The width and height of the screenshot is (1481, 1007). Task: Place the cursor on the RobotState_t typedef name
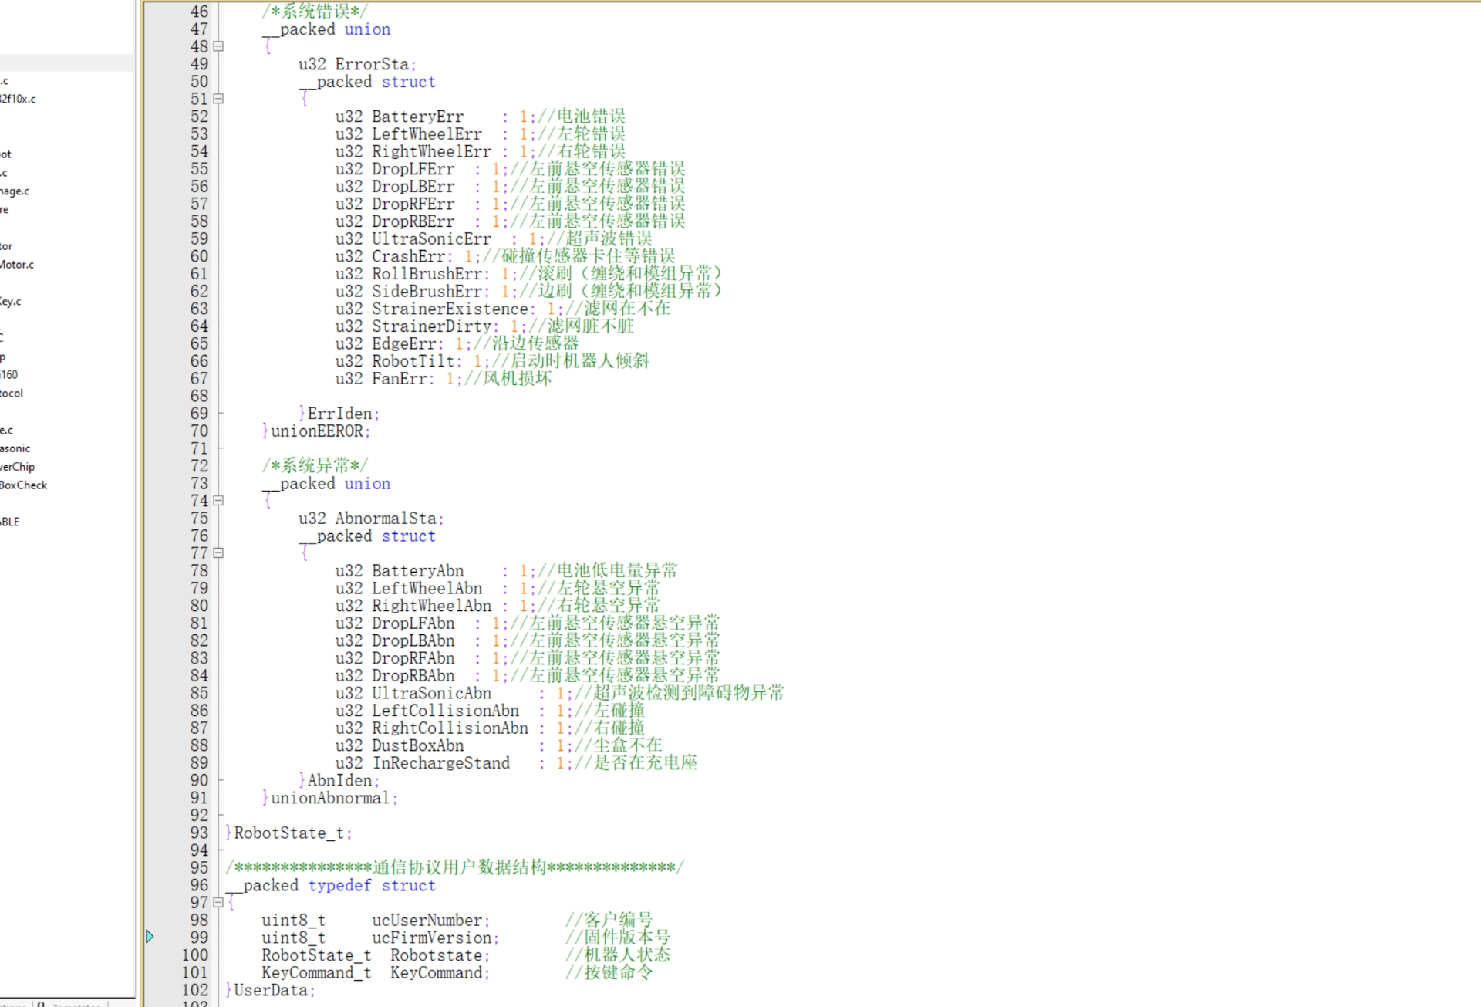point(289,833)
